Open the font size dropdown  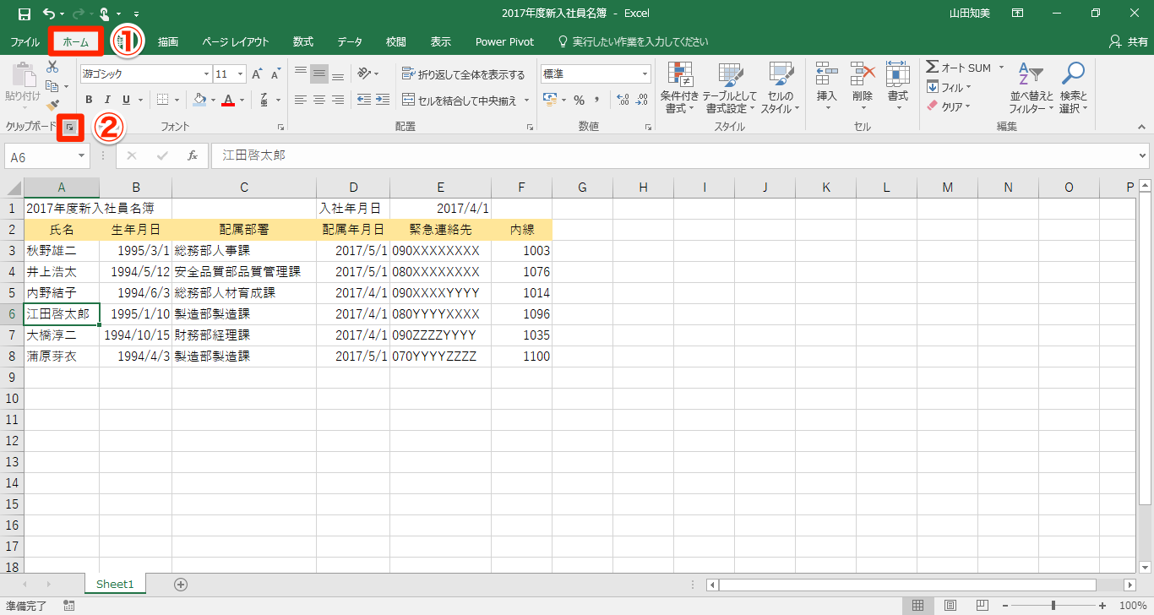[x=241, y=74]
